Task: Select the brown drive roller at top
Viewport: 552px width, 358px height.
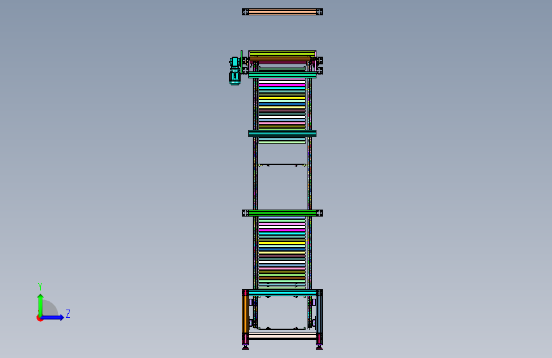Action: click(x=280, y=59)
